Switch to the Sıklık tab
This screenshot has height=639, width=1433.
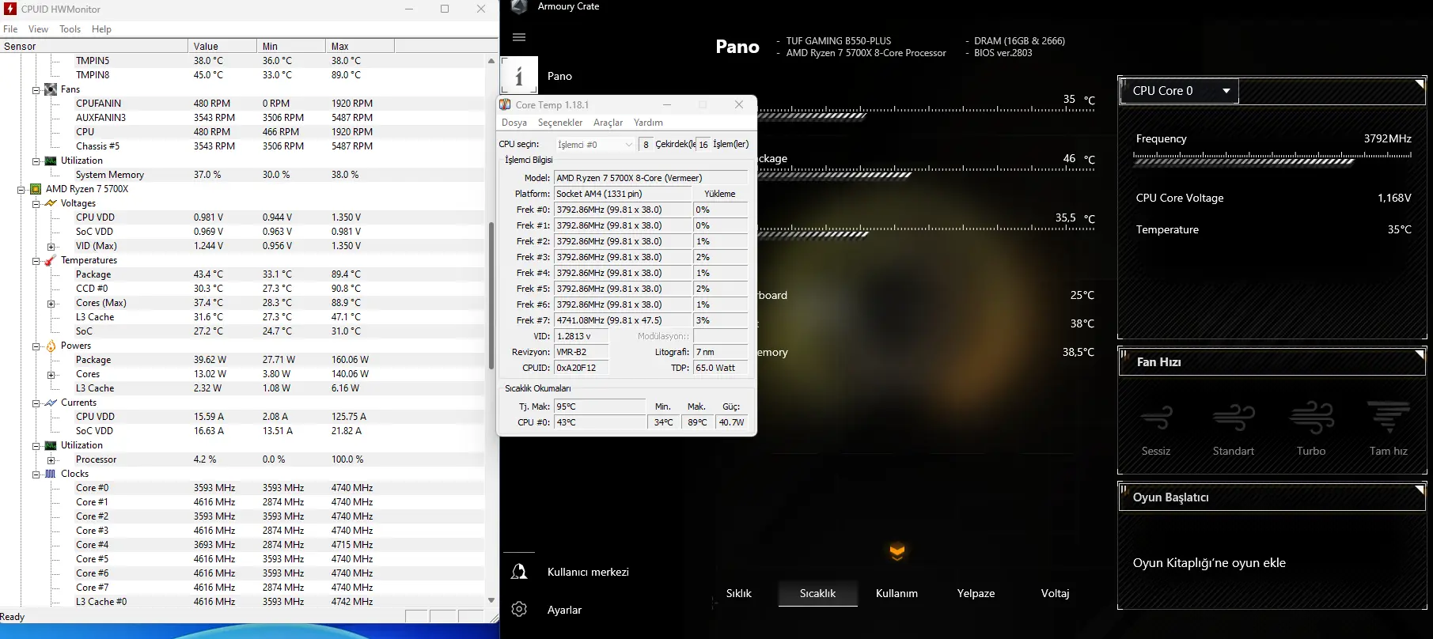tap(739, 593)
